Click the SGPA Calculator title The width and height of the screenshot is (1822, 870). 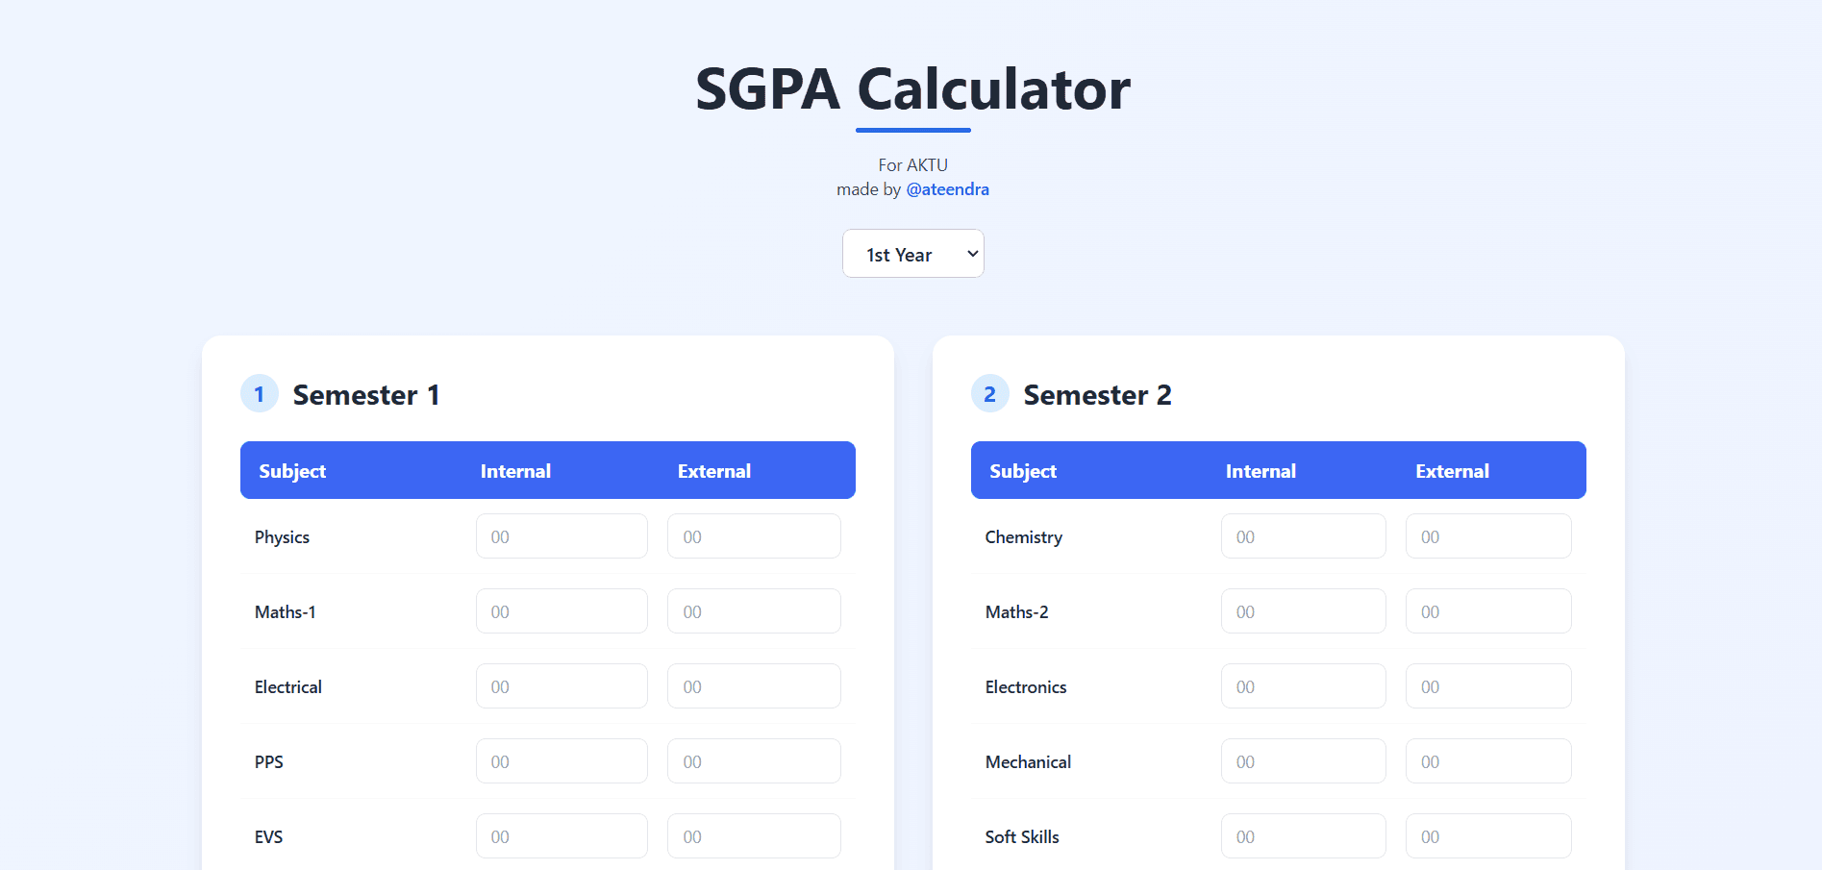pyautogui.click(x=912, y=88)
